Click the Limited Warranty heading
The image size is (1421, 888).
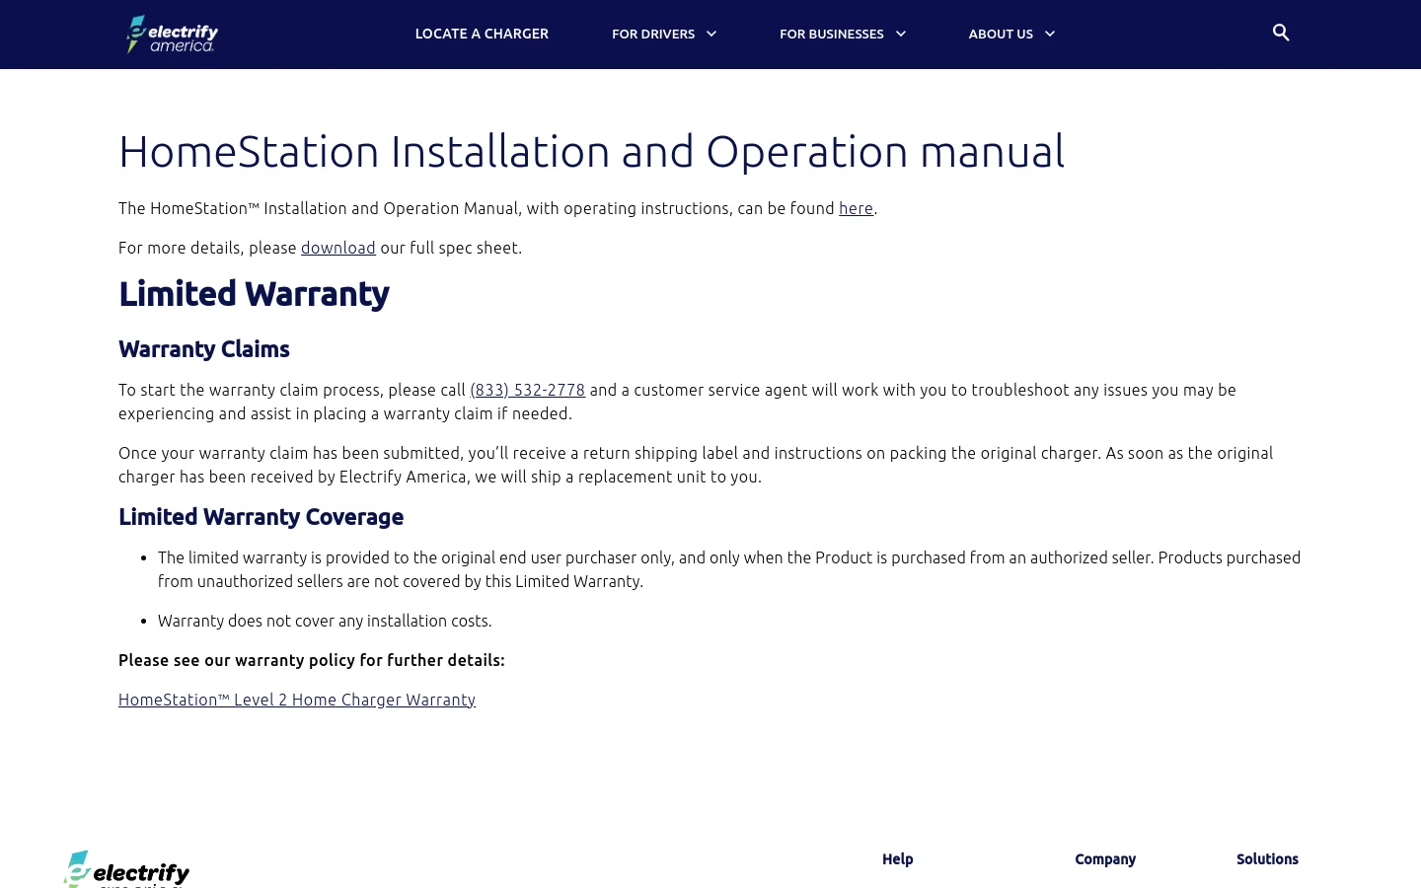pos(254,294)
